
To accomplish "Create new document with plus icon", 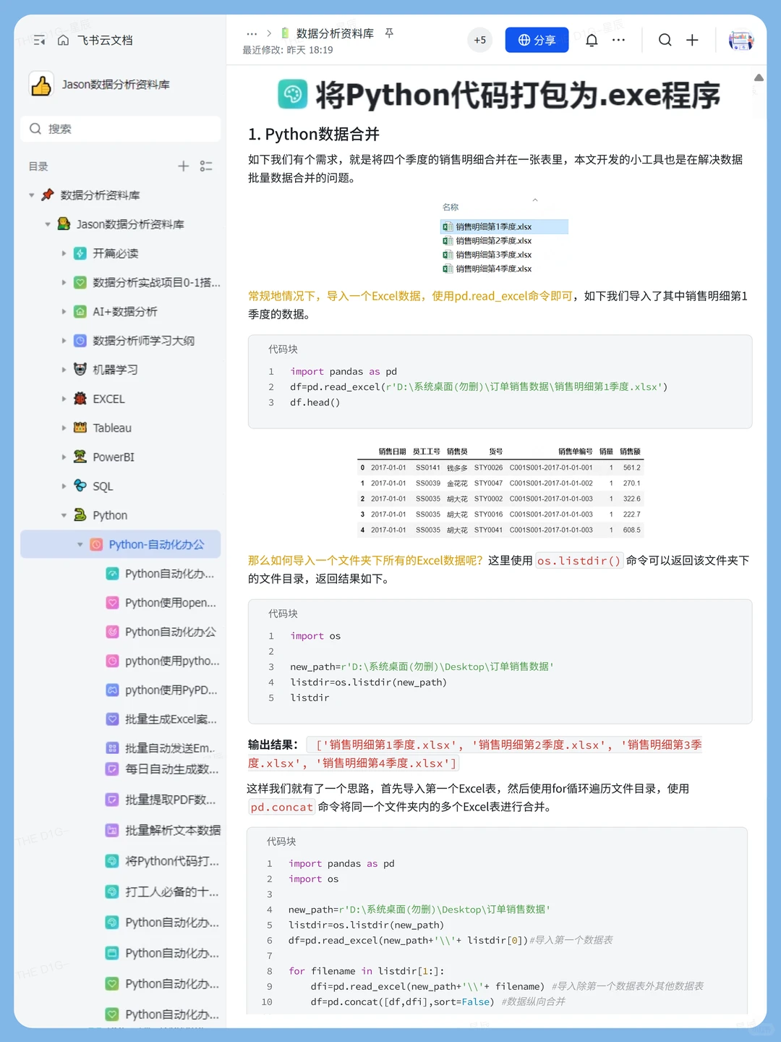I will 692,41.
